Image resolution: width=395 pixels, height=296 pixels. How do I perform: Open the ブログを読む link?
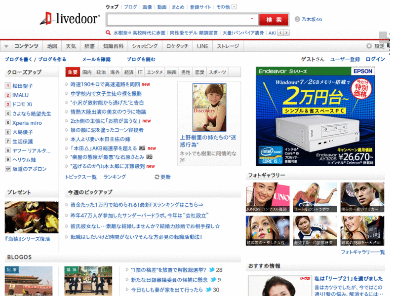141,59
